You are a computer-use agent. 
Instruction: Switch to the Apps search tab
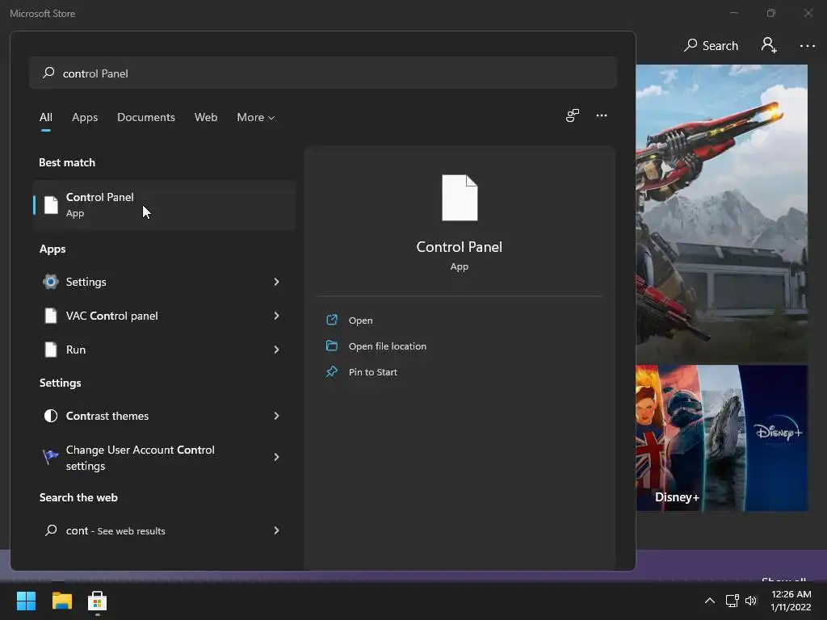coord(85,118)
